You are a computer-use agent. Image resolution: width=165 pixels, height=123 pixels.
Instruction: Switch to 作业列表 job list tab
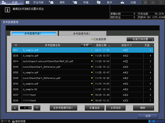(35, 2)
